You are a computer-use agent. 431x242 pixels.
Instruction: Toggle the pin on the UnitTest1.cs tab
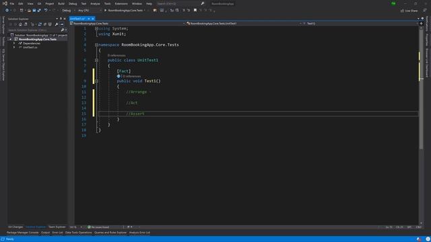(89, 19)
